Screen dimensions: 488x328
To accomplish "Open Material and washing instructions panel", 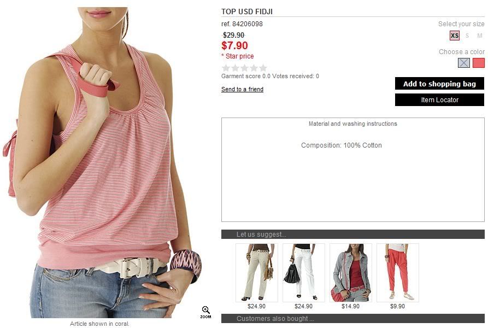I will click(x=352, y=124).
